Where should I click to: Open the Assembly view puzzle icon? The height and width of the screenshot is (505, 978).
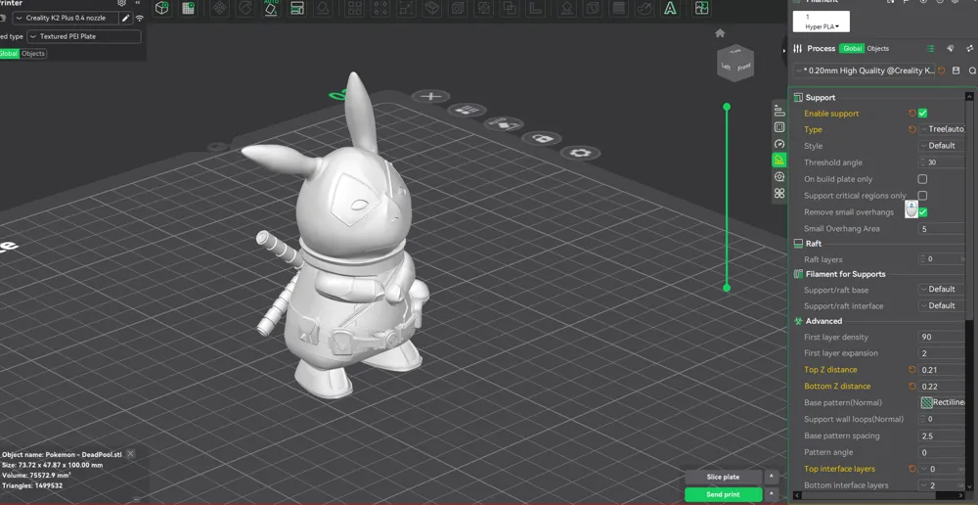[701, 8]
